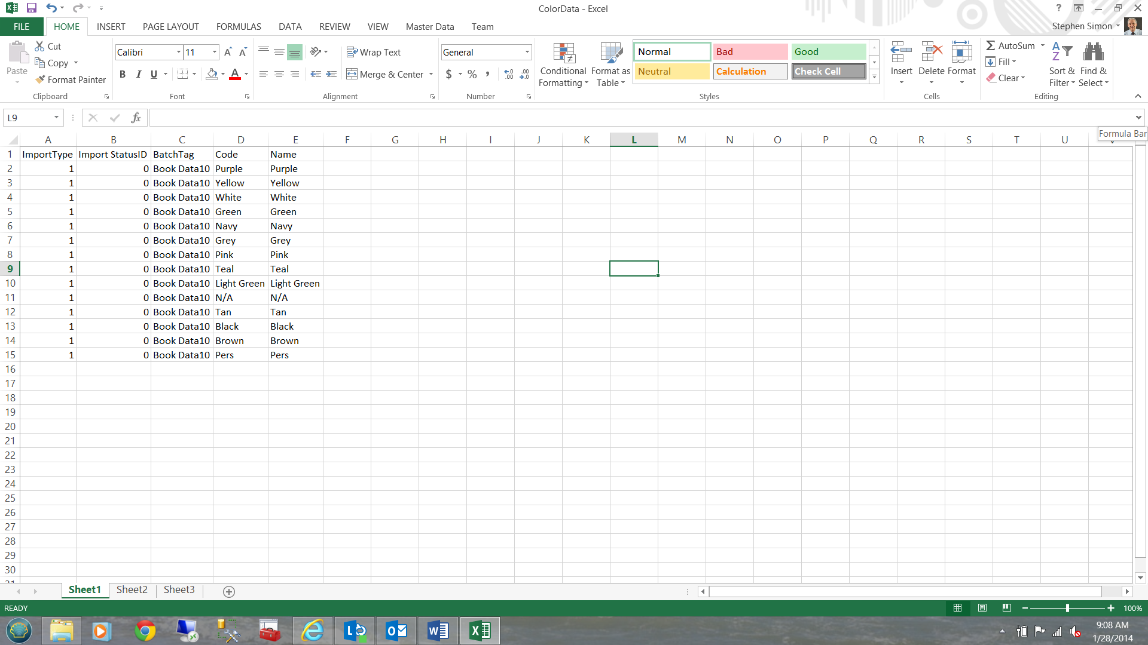Open the General number format dropdown
Image resolution: width=1148 pixels, height=645 pixels.
pos(527,53)
